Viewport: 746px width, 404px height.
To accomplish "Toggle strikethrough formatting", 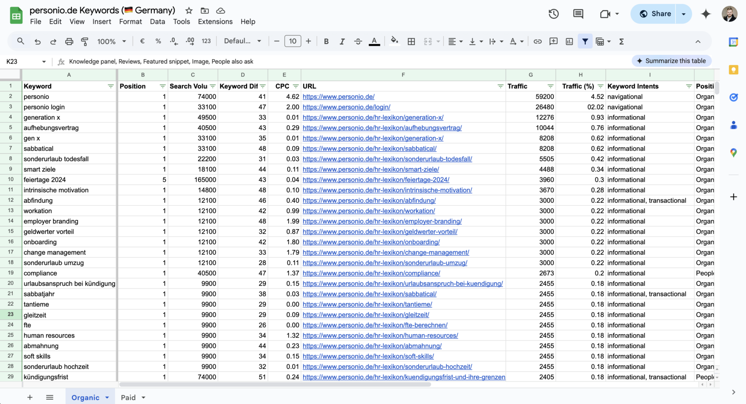I will [358, 41].
